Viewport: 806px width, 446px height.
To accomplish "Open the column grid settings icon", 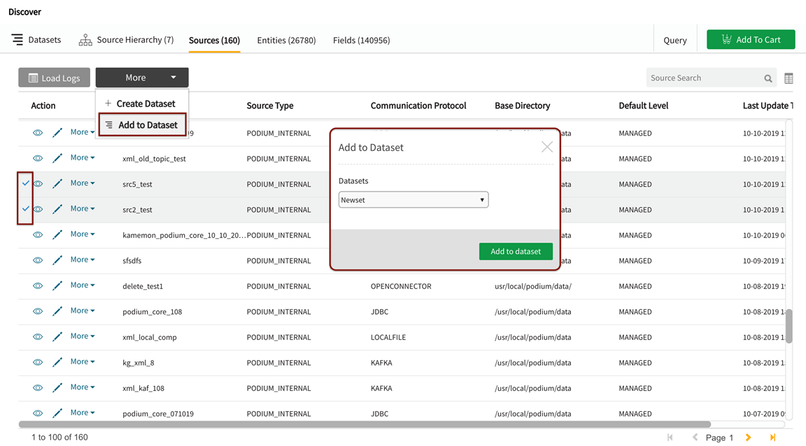I will click(789, 78).
